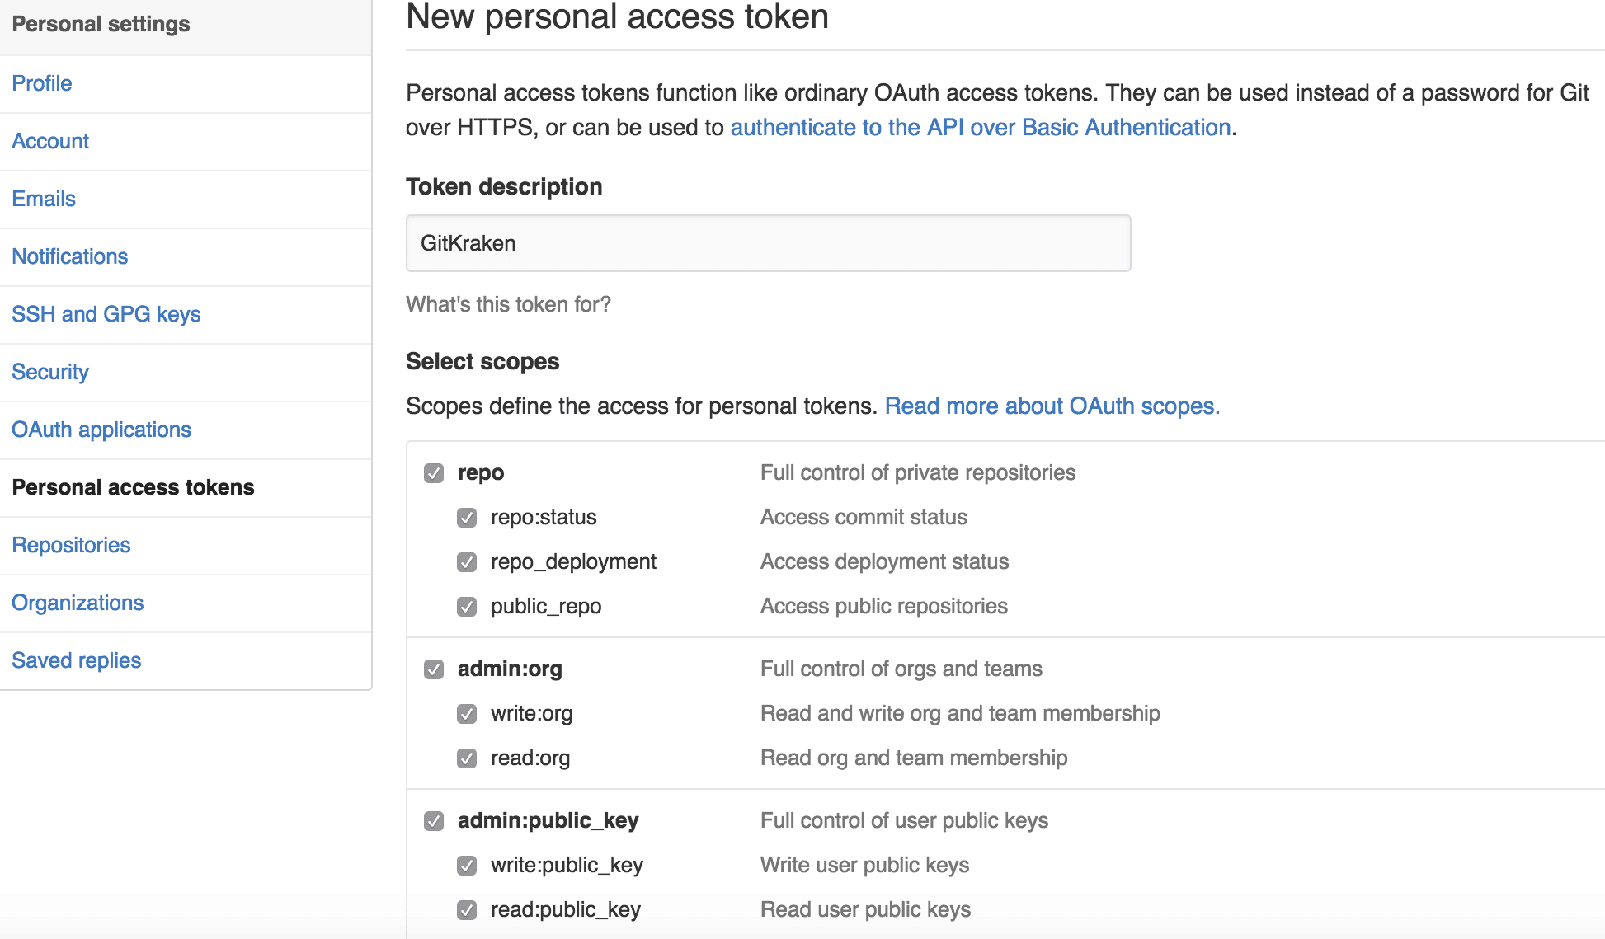1605x939 pixels.
Task: Uncheck the repo scope checkbox
Action: (x=434, y=473)
